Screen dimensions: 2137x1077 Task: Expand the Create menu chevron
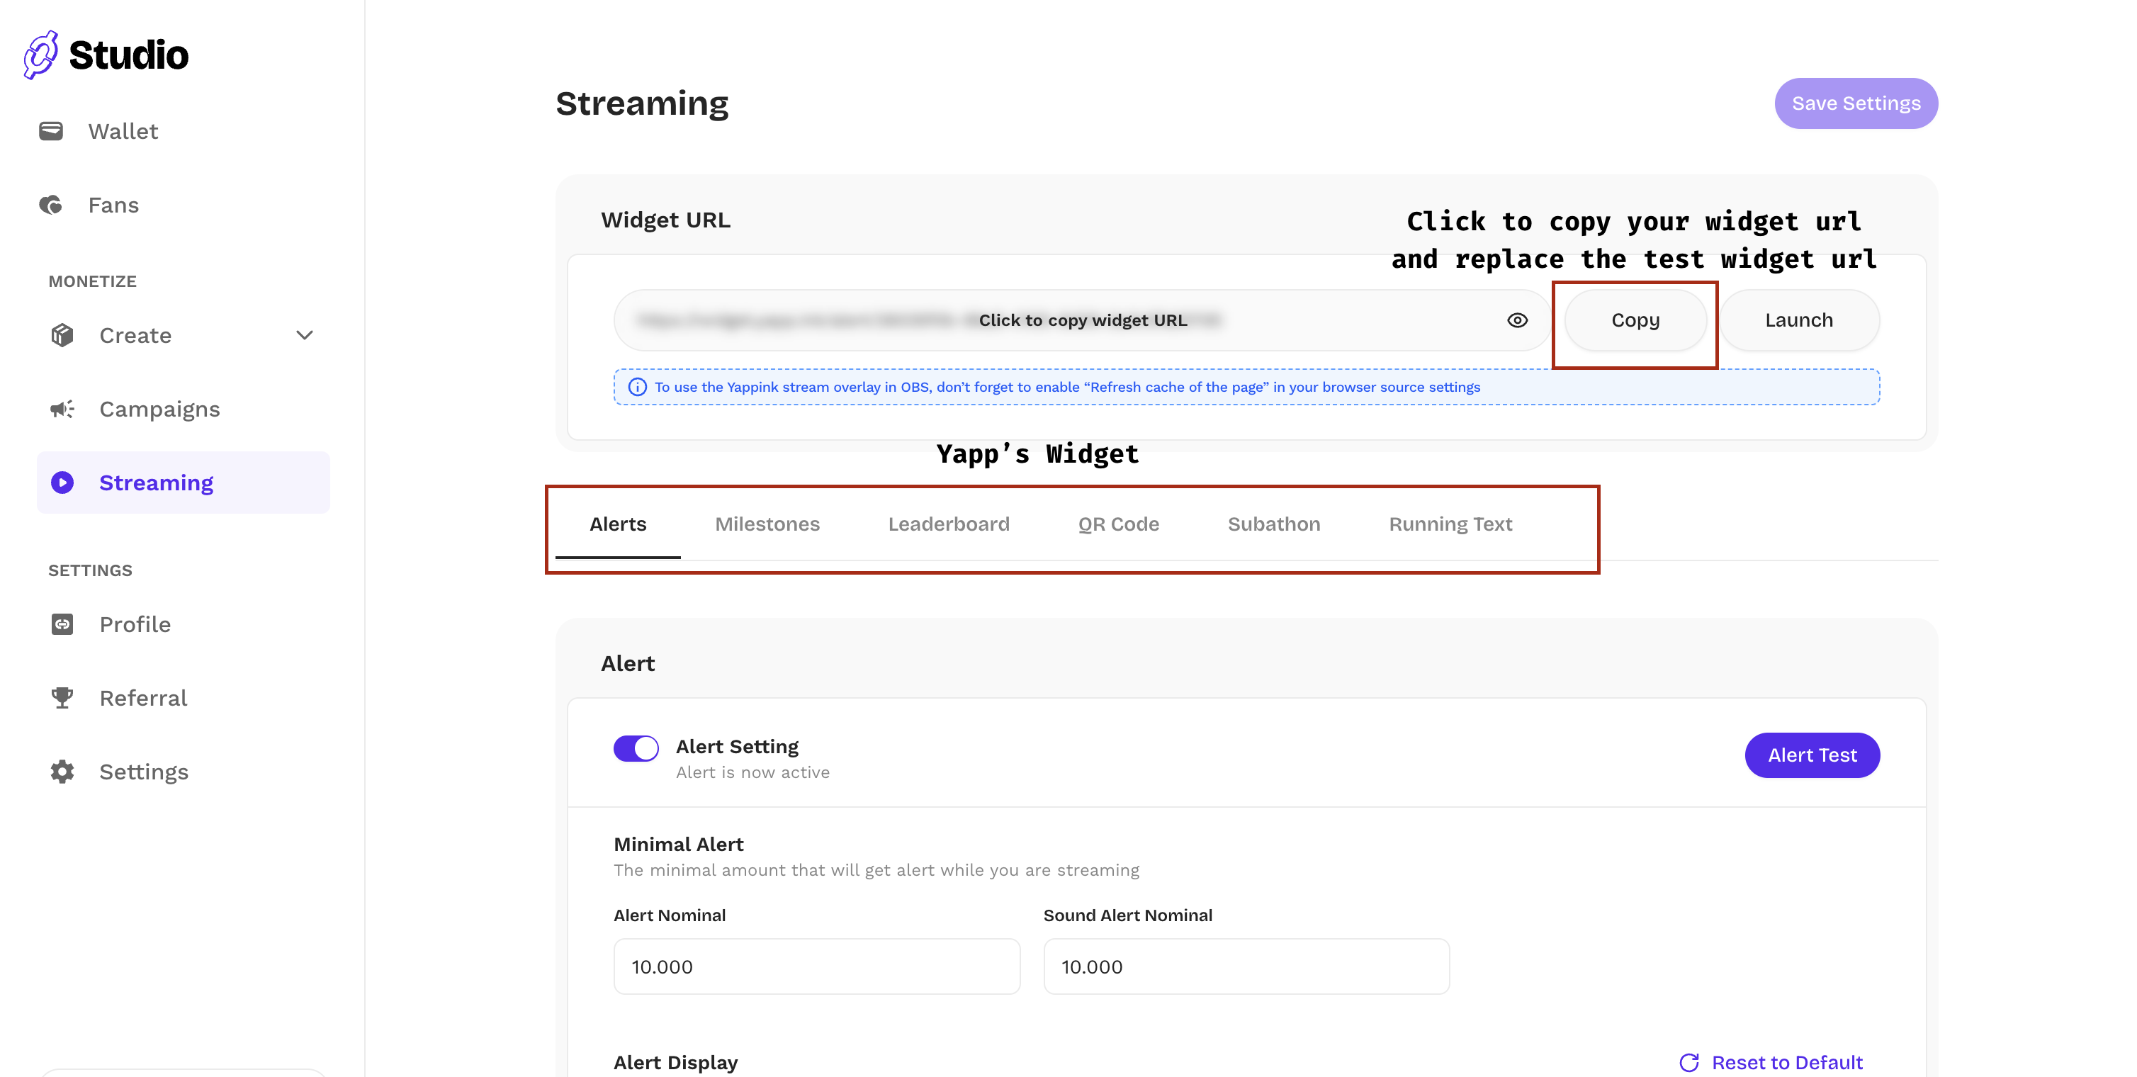point(305,335)
